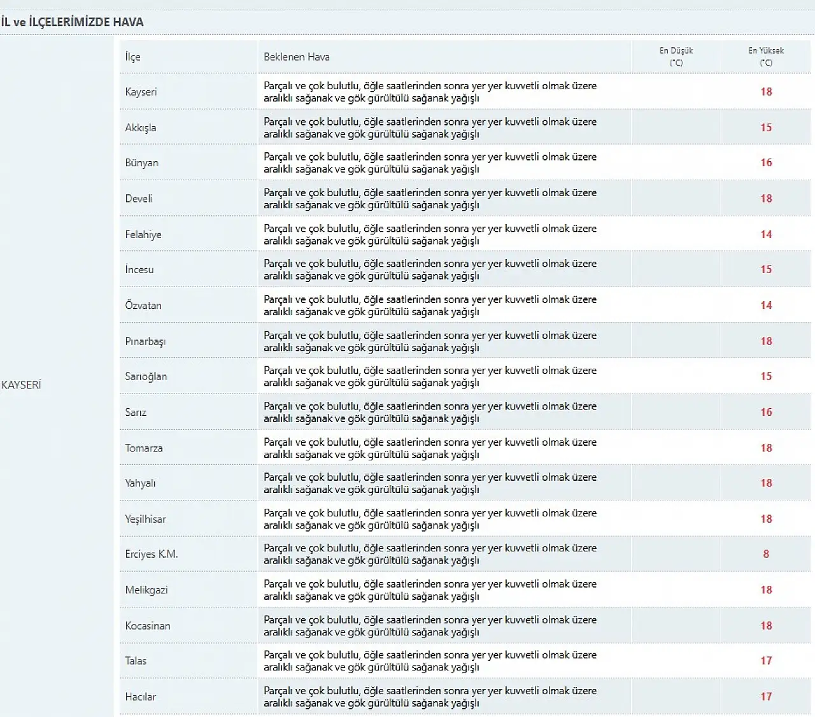Click the forecast text in Kayseri row

click(430, 92)
